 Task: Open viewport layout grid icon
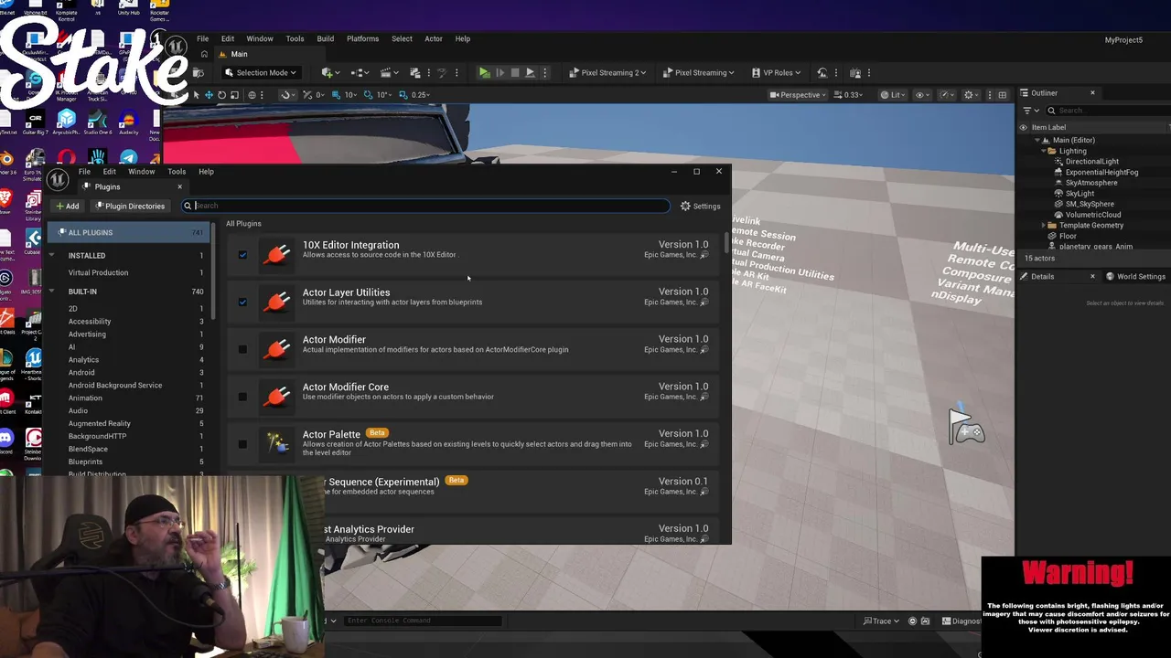1002,95
